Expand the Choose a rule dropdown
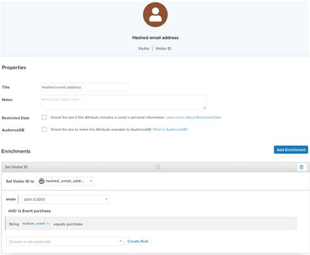 coord(65,241)
